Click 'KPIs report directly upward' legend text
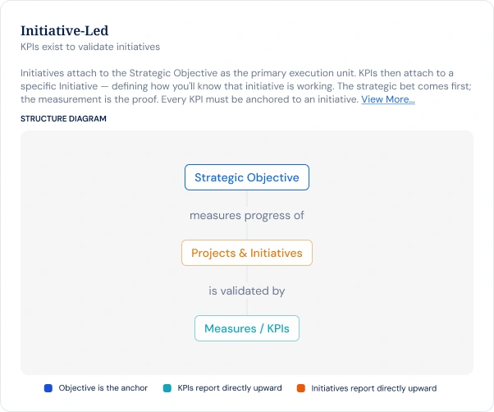This screenshot has width=494, height=412. (x=230, y=387)
